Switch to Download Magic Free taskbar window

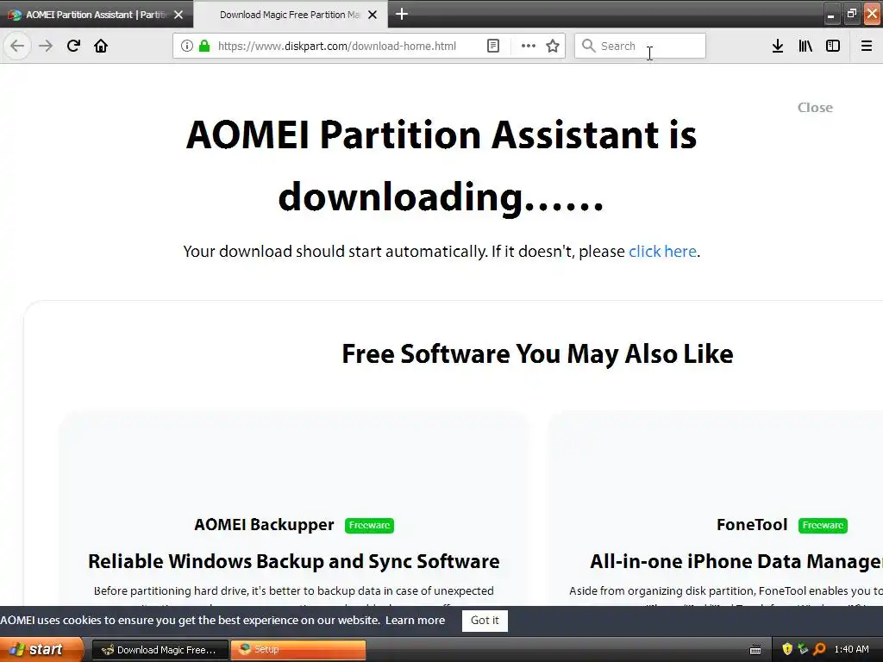(x=160, y=650)
